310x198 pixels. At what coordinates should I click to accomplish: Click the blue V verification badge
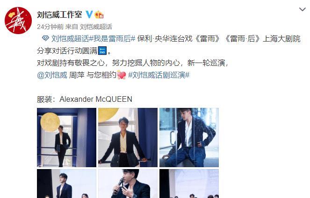click(x=89, y=14)
